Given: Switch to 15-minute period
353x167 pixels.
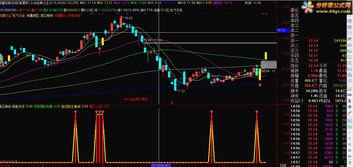Looking at the screenshot, I should [x=350, y=144].
